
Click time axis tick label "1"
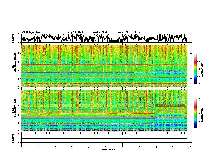[38, 147]
